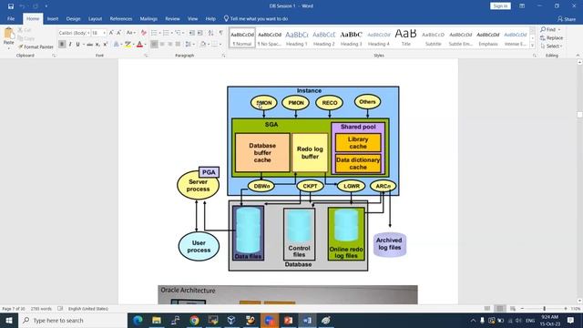Toggle show paragraph marks
Screen dimensions: 583x328
[220, 33]
